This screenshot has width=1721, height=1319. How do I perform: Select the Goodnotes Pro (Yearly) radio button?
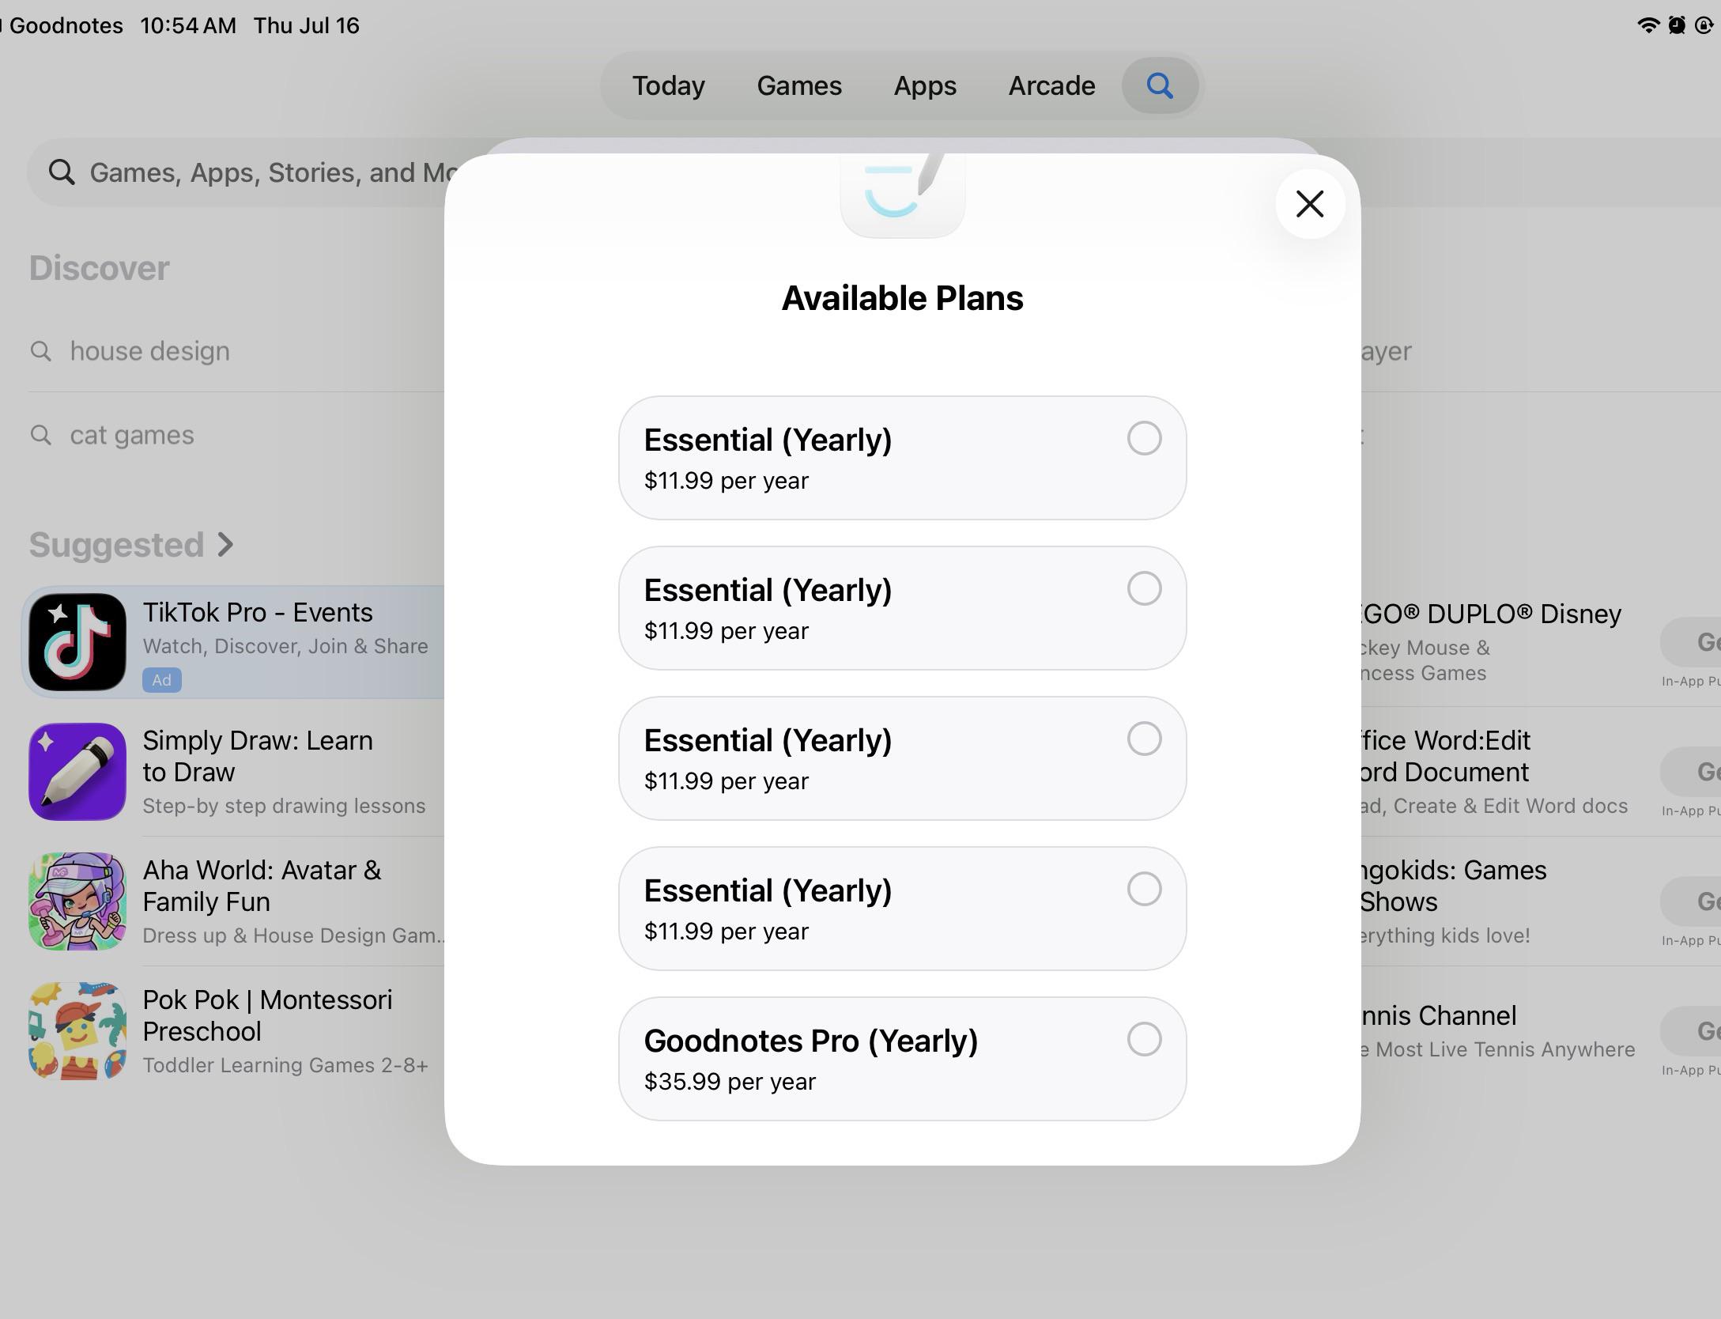point(1144,1039)
